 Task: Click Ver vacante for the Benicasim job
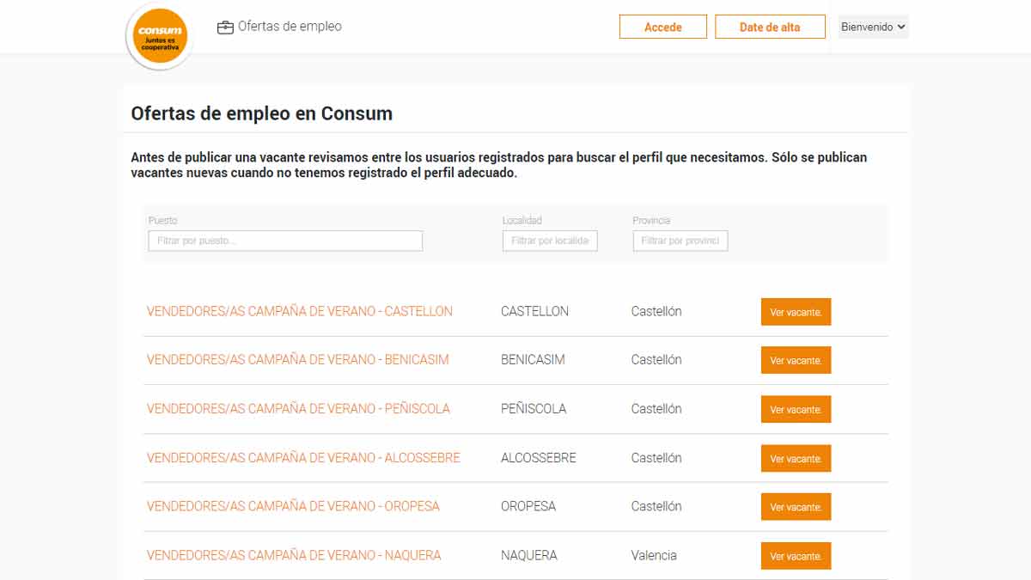(x=796, y=360)
